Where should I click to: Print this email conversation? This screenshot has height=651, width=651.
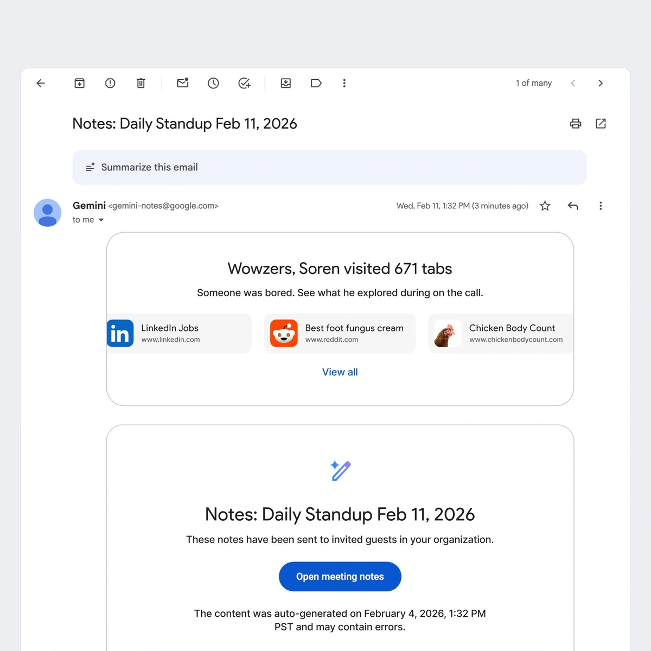(576, 124)
